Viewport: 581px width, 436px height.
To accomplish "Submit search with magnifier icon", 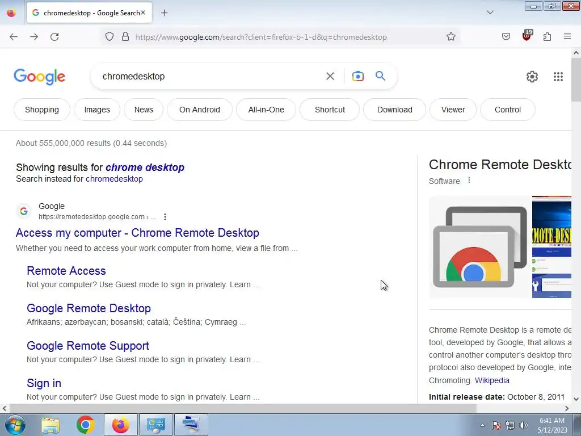I will point(381,76).
